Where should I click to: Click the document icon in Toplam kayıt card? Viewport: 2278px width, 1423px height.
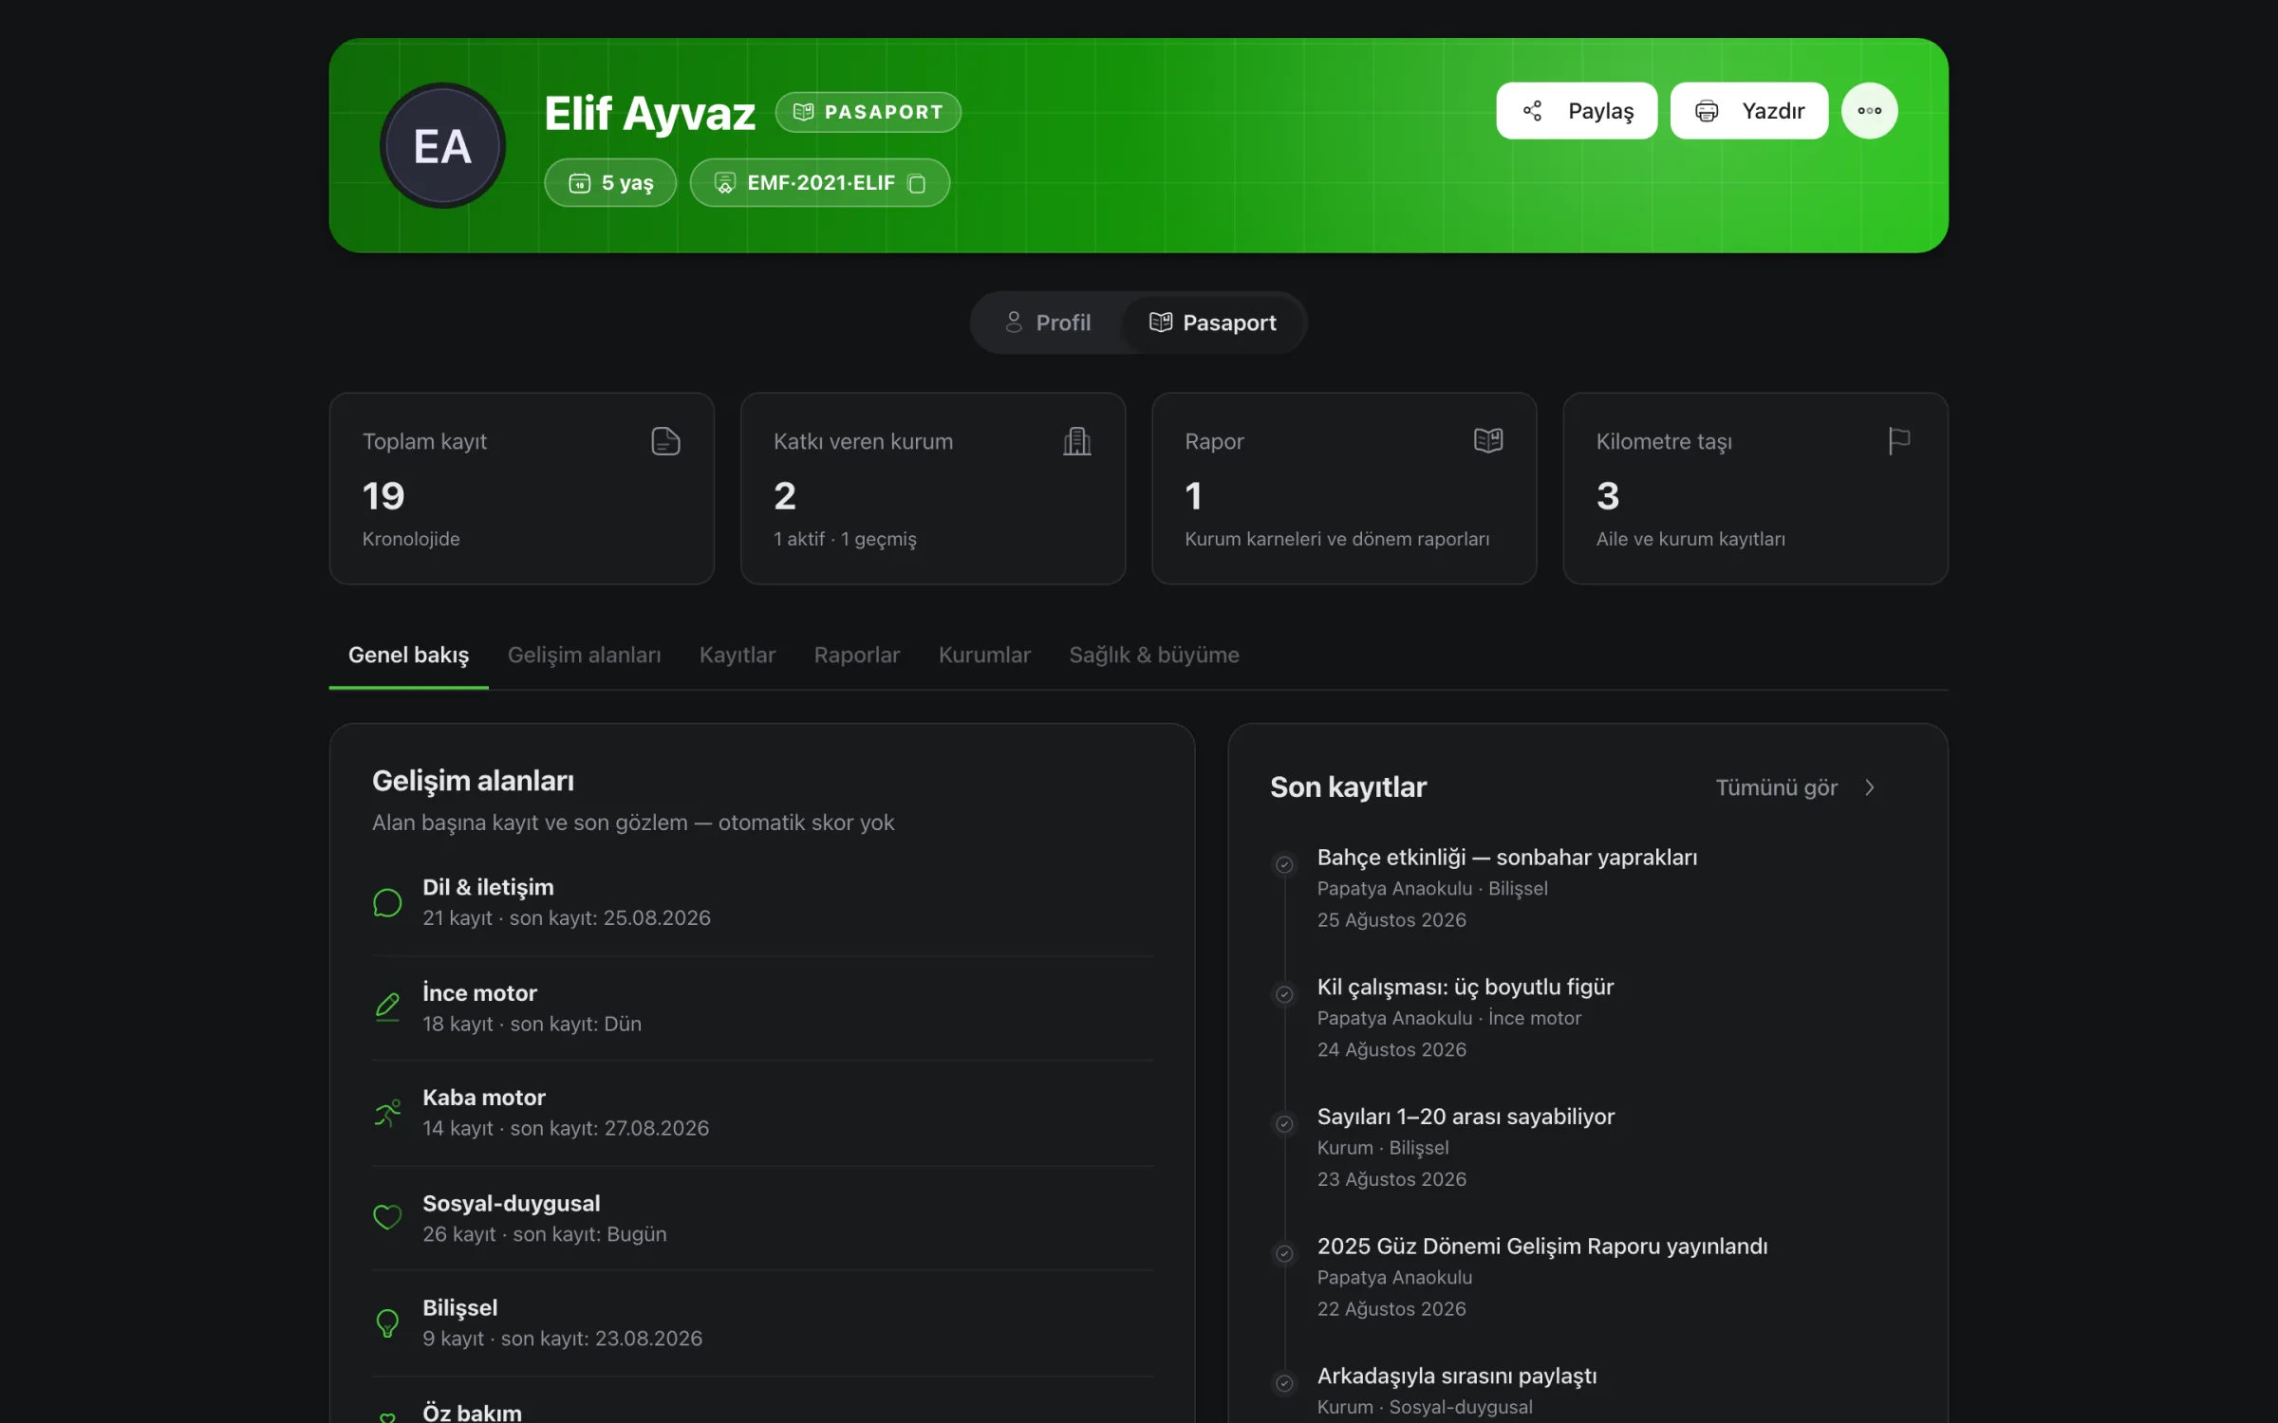pyautogui.click(x=665, y=441)
